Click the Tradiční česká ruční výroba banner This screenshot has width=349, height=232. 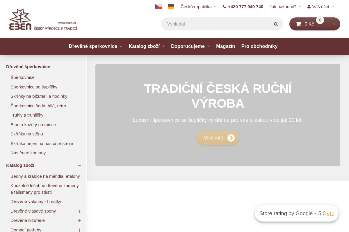(x=218, y=115)
